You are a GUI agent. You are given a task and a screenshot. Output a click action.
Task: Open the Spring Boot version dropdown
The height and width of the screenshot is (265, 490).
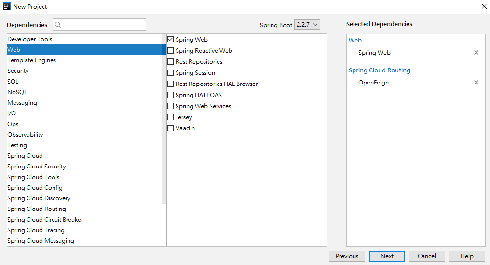[x=307, y=25]
